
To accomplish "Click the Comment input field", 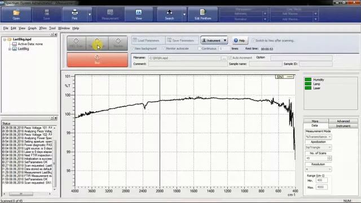I will point(188,64).
